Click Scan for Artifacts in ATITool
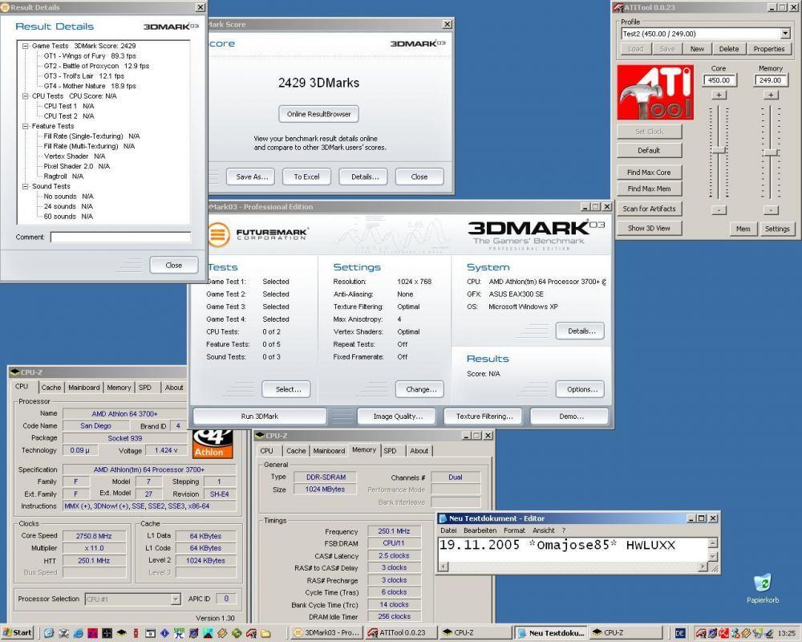The width and height of the screenshot is (802, 642). coord(649,209)
